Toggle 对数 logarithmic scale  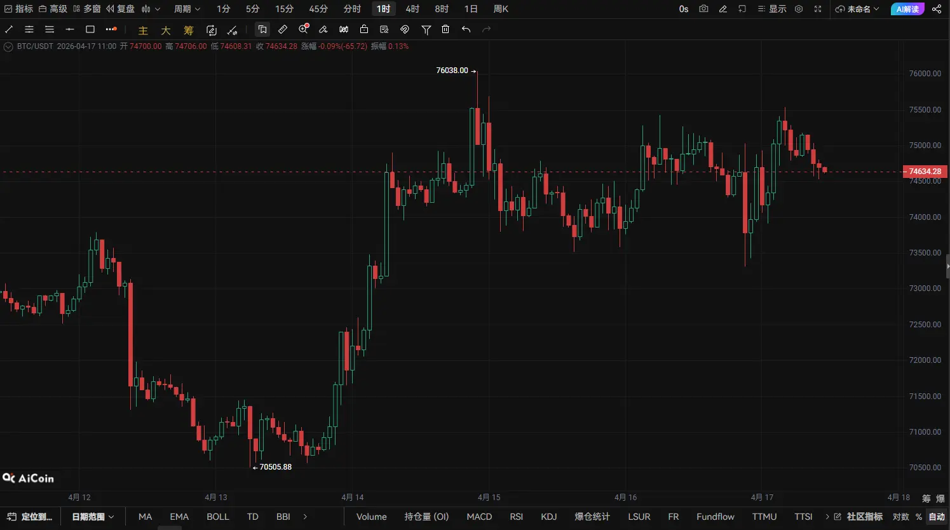[x=901, y=517]
